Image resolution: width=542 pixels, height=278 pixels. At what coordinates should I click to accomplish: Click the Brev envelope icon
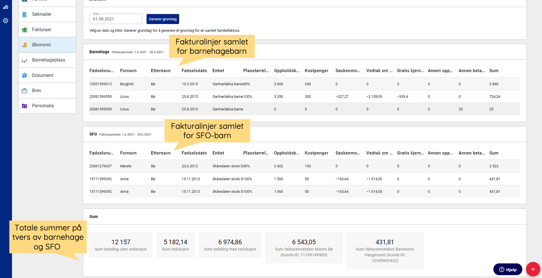25,91
